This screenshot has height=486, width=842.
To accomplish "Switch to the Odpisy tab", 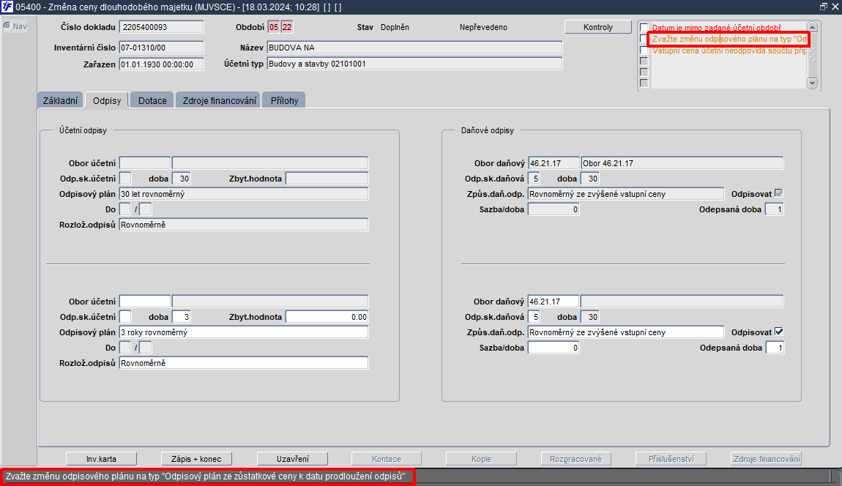I will pyautogui.click(x=107, y=100).
